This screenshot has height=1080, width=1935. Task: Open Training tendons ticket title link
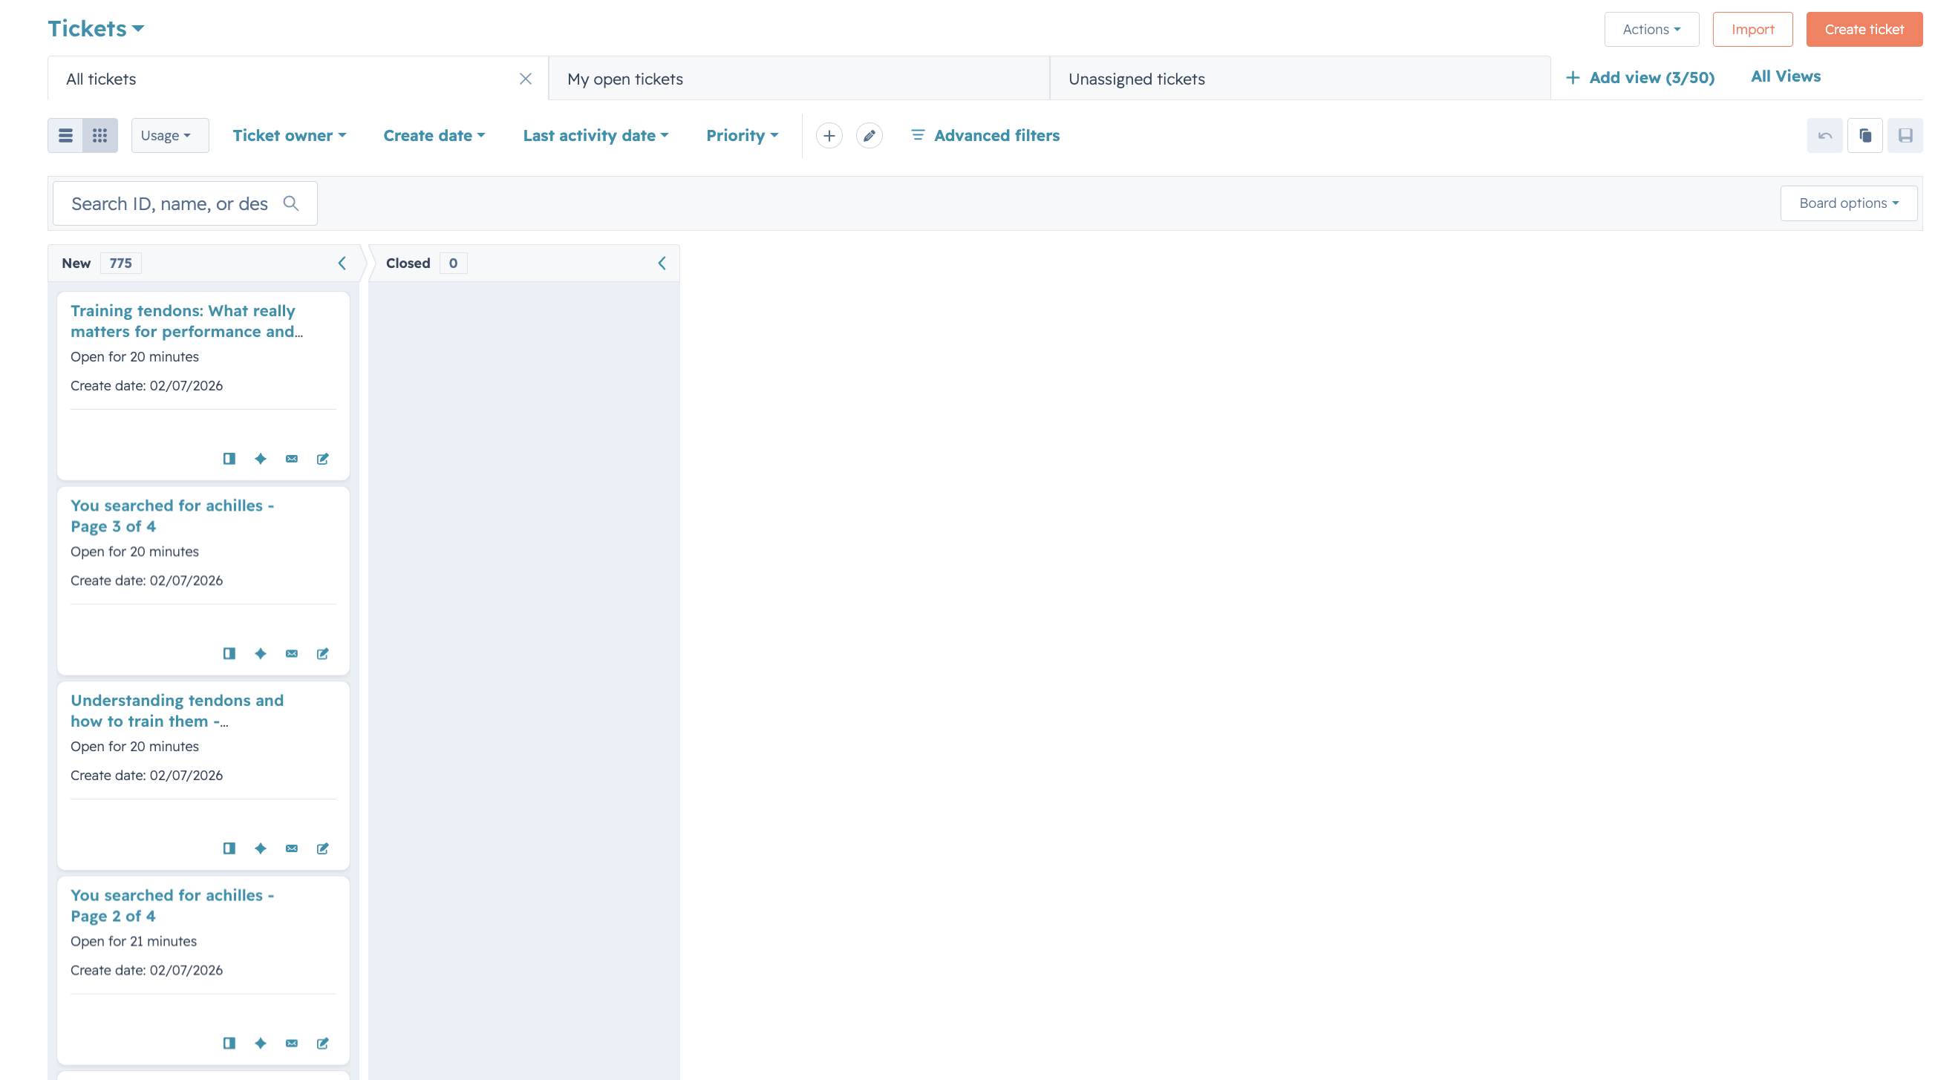186,321
